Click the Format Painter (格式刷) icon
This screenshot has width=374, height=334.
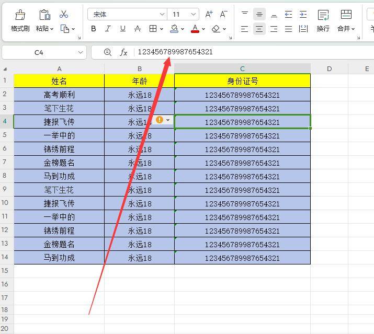tap(20, 15)
